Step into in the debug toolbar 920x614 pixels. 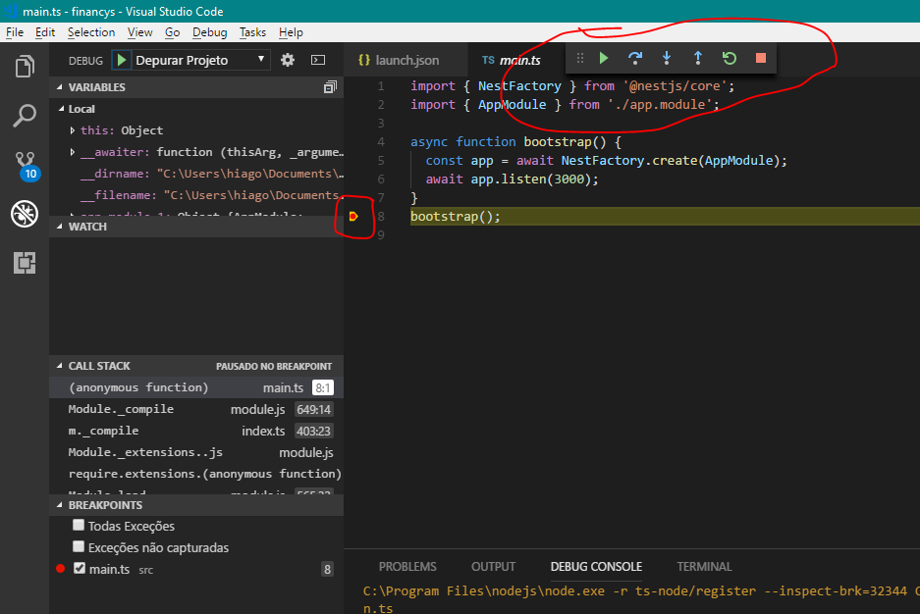tap(667, 58)
